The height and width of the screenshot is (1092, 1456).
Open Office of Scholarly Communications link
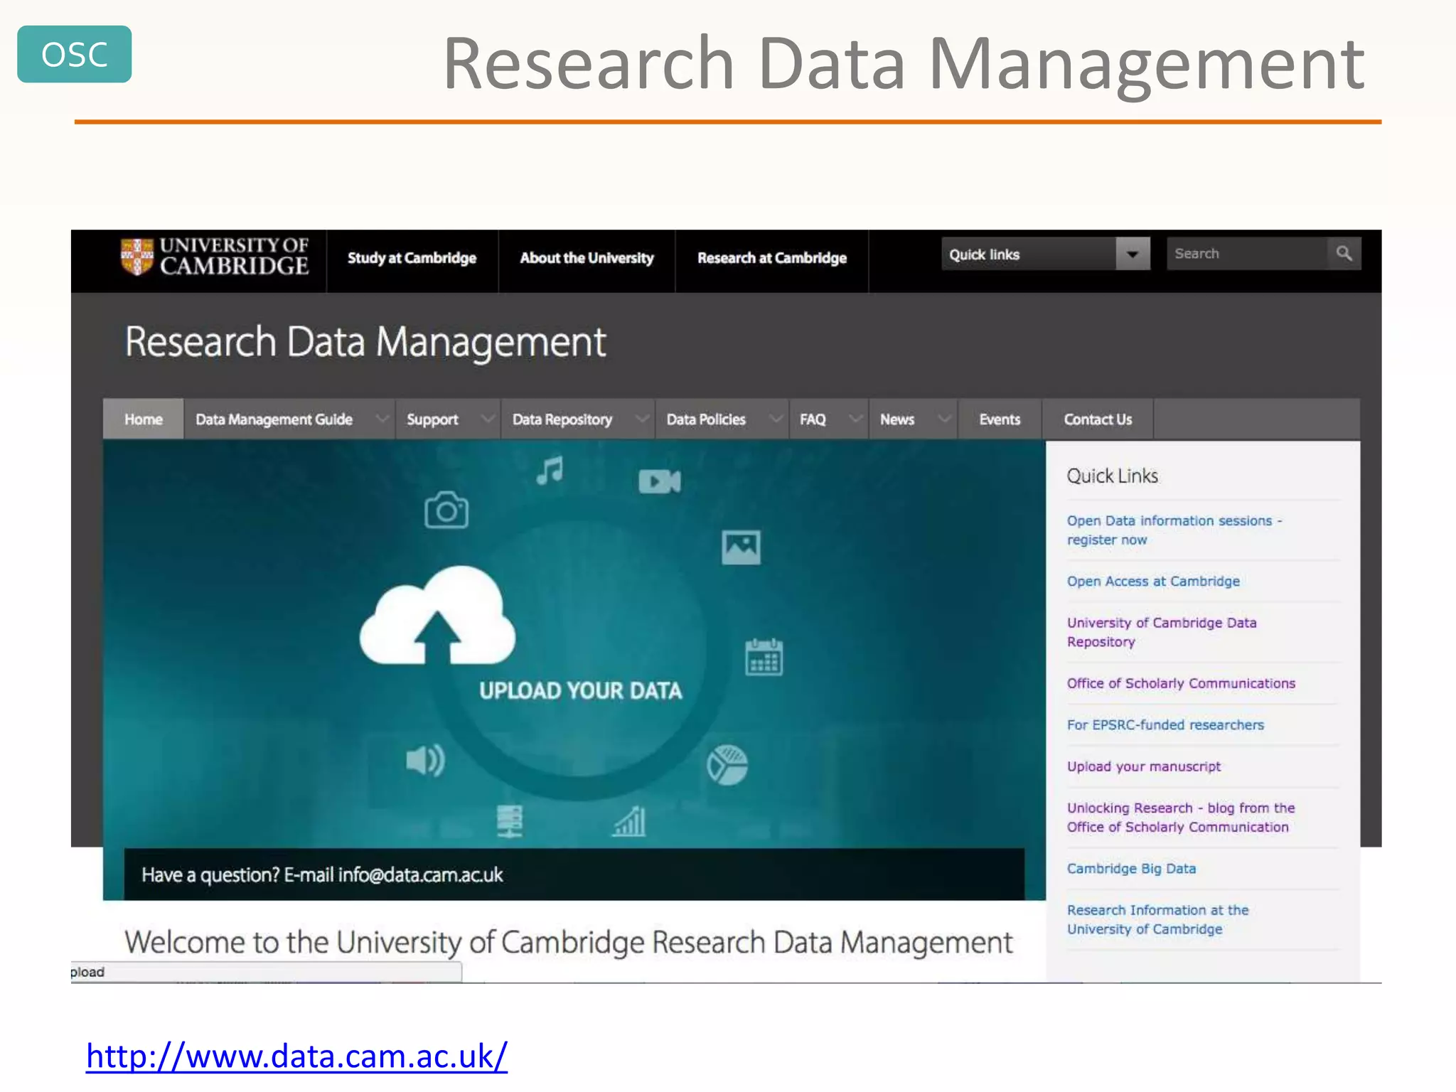[x=1181, y=683]
